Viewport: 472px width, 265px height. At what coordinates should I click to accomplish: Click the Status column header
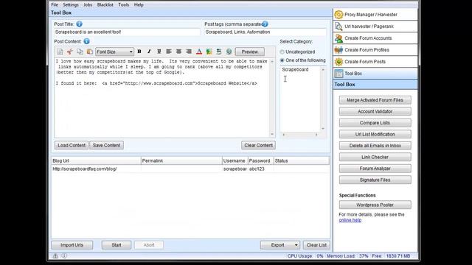coord(302,160)
